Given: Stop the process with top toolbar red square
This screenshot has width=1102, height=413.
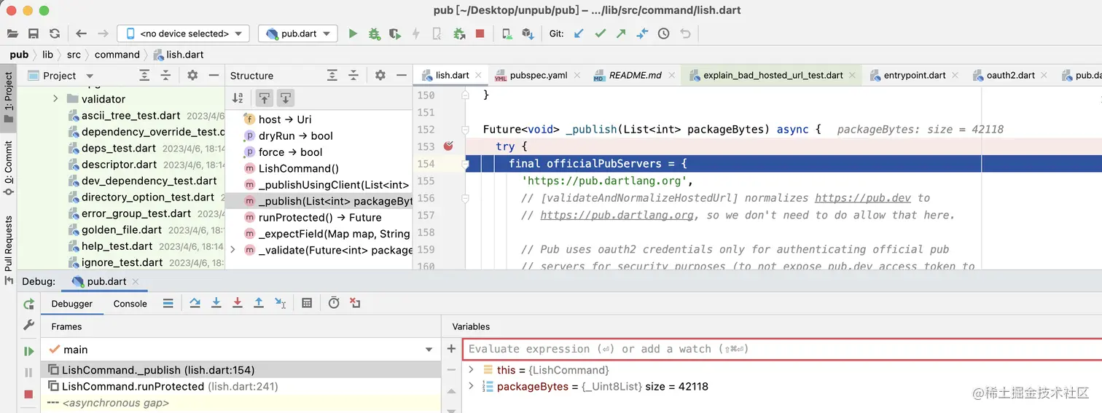Looking at the screenshot, I should 480,34.
